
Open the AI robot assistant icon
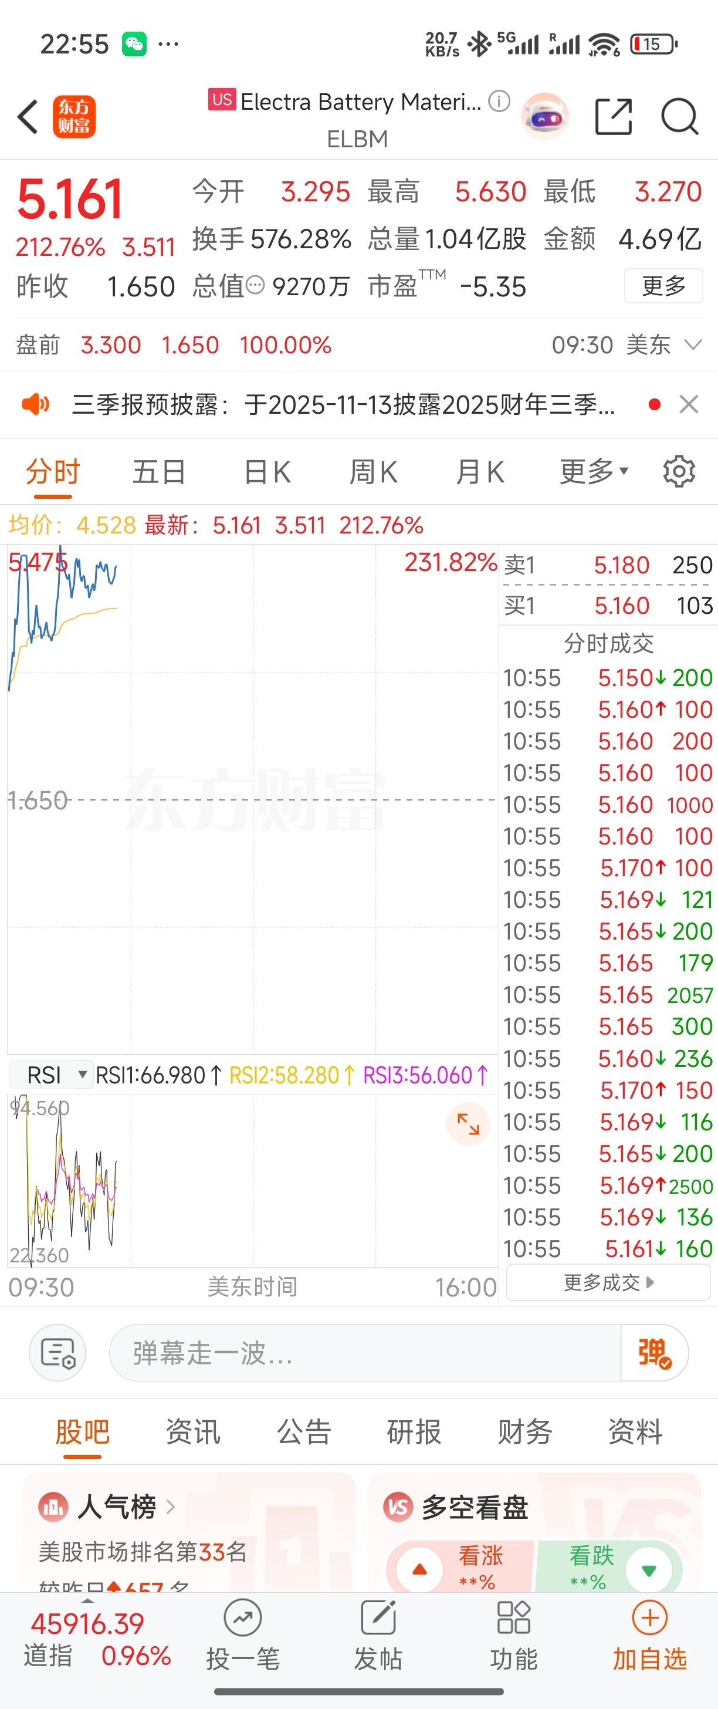coord(544,117)
